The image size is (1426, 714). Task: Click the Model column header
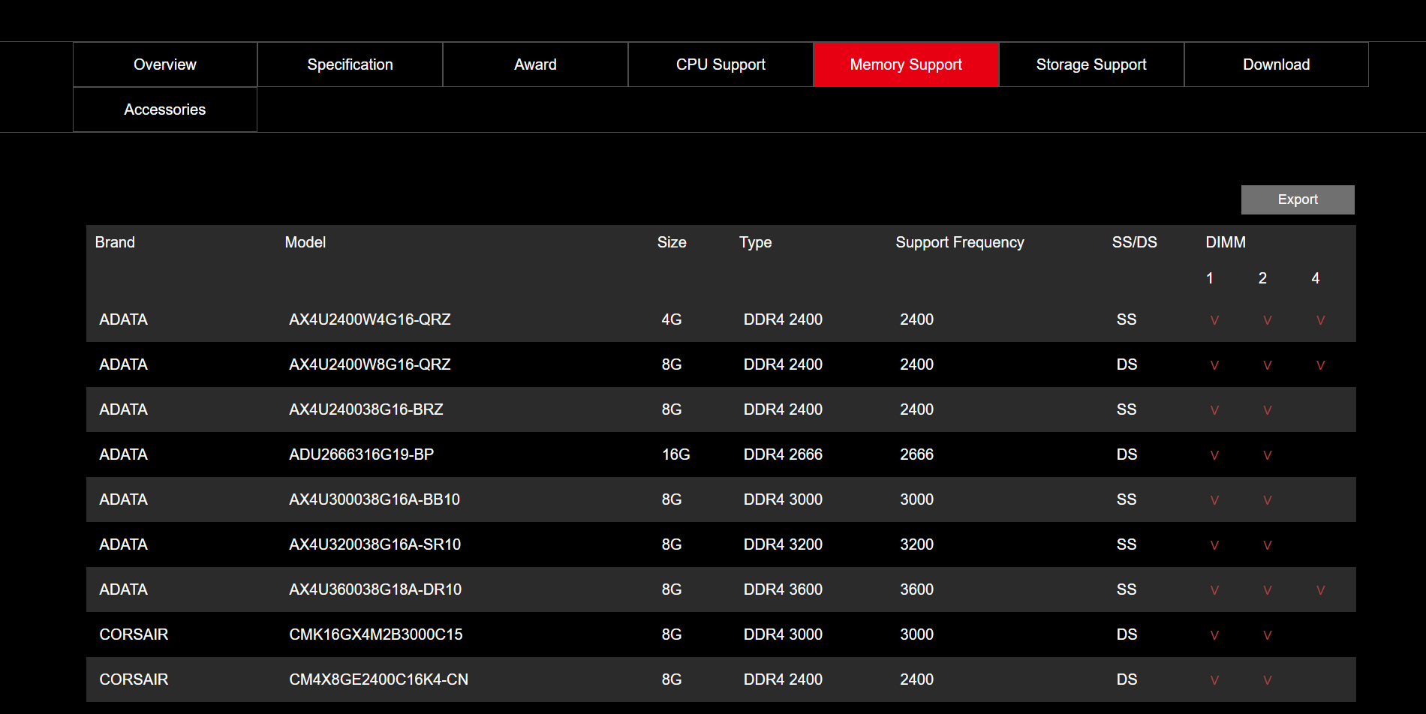305,242
